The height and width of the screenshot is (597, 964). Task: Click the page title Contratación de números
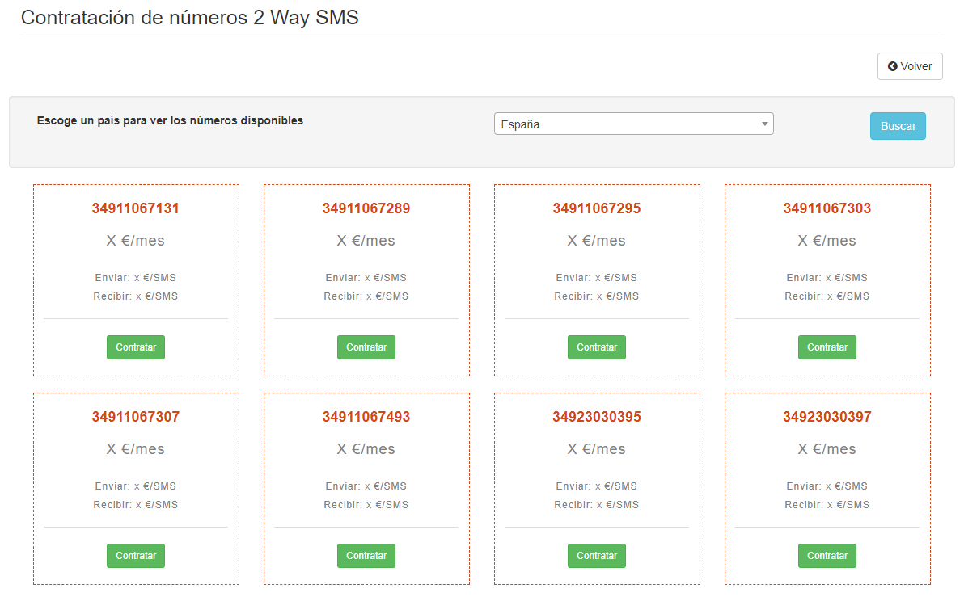190,18
